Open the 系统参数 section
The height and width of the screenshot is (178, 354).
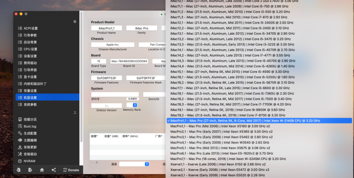point(48,105)
